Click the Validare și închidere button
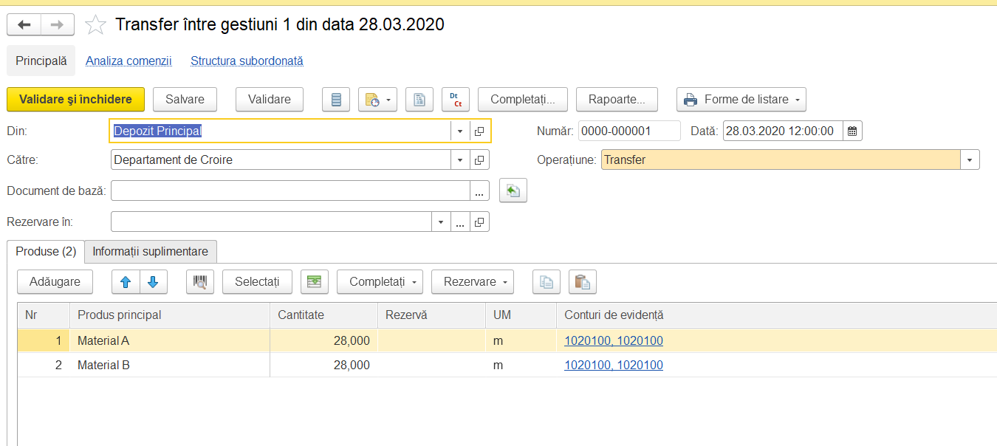Image resolution: width=997 pixels, height=446 pixels. click(75, 100)
